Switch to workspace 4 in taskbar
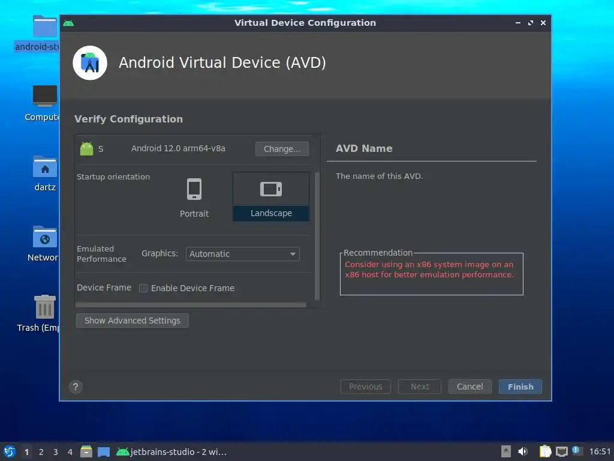 coord(70,452)
